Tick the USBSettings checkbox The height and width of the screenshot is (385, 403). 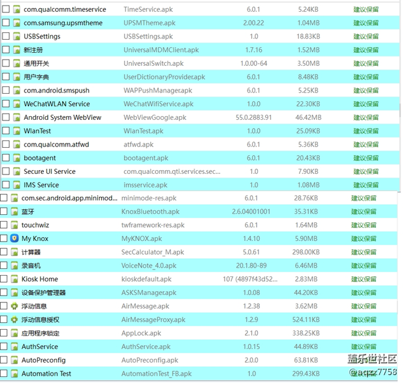(6, 36)
